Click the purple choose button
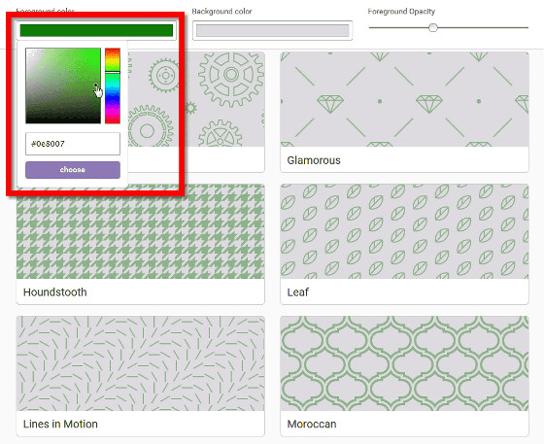 coord(73,170)
